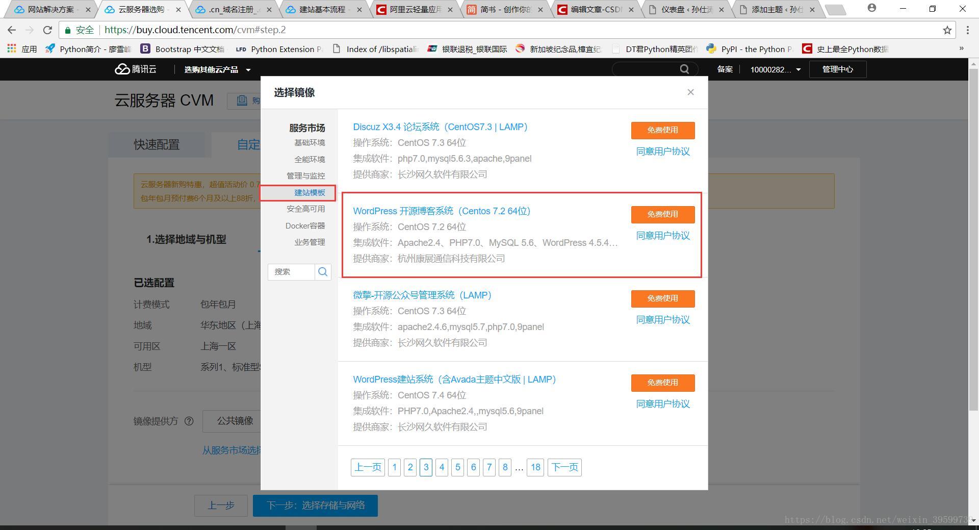Open the 史上最全Python数据 bookmark

[x=845, y=49]
